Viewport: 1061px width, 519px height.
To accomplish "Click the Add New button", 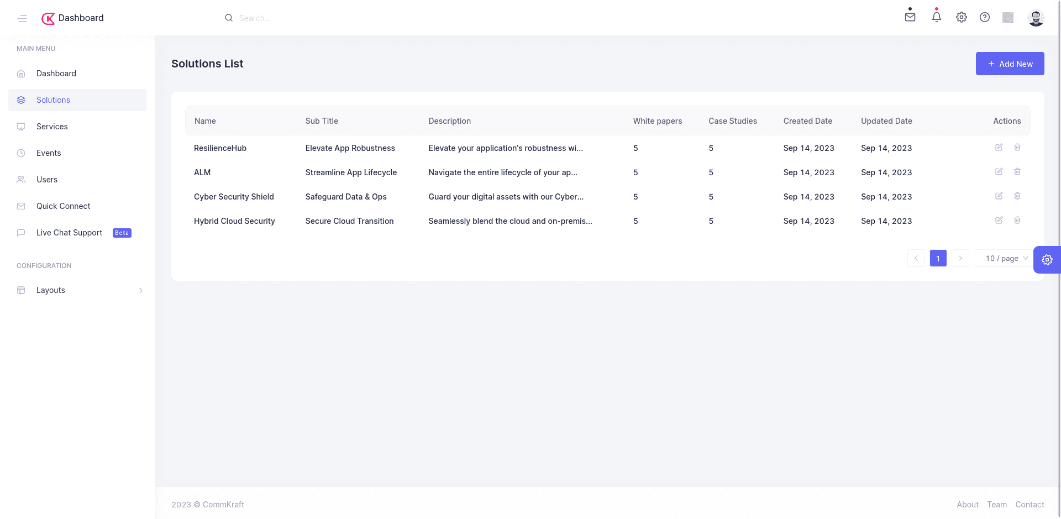I will coord(1010,64).
